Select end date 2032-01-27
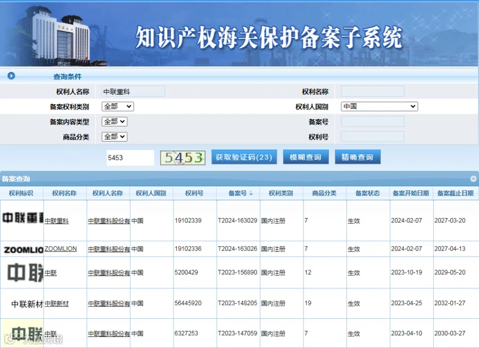479x348 pixels. click(450, 303)
